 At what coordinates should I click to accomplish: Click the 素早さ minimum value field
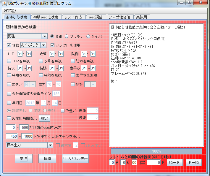point(84,68)
